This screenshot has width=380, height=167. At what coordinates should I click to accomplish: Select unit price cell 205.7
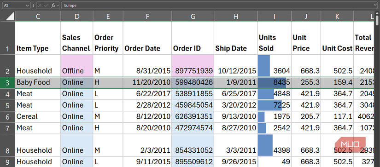[x=306, y=117]
